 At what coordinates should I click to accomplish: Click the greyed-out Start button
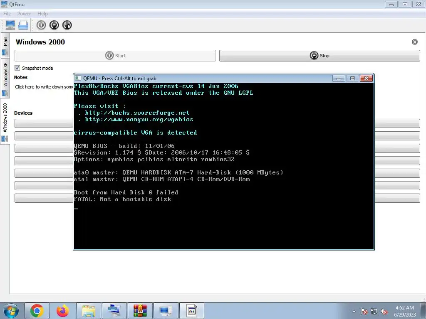(115, 56)
